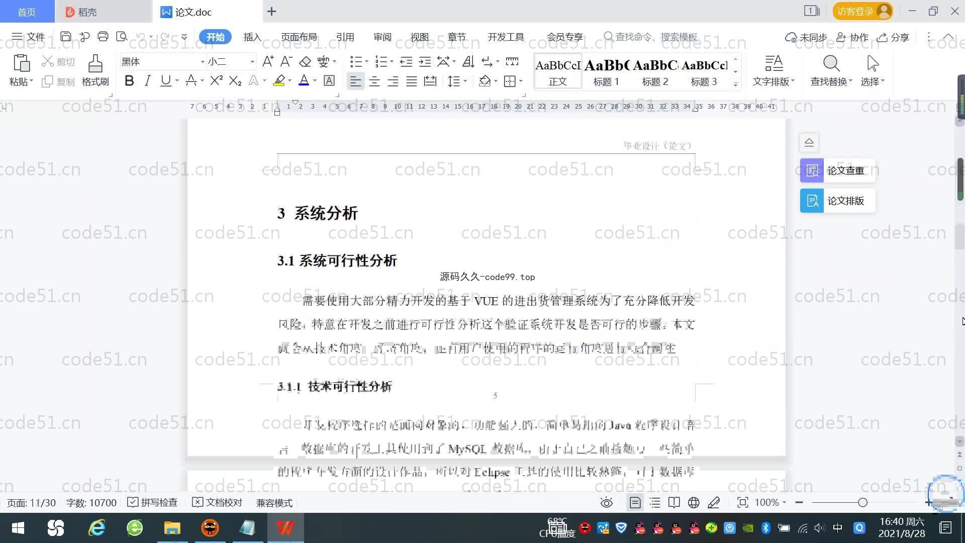Clear formatting eraser icon
The image size is (965, 543).
pos(305,61)
